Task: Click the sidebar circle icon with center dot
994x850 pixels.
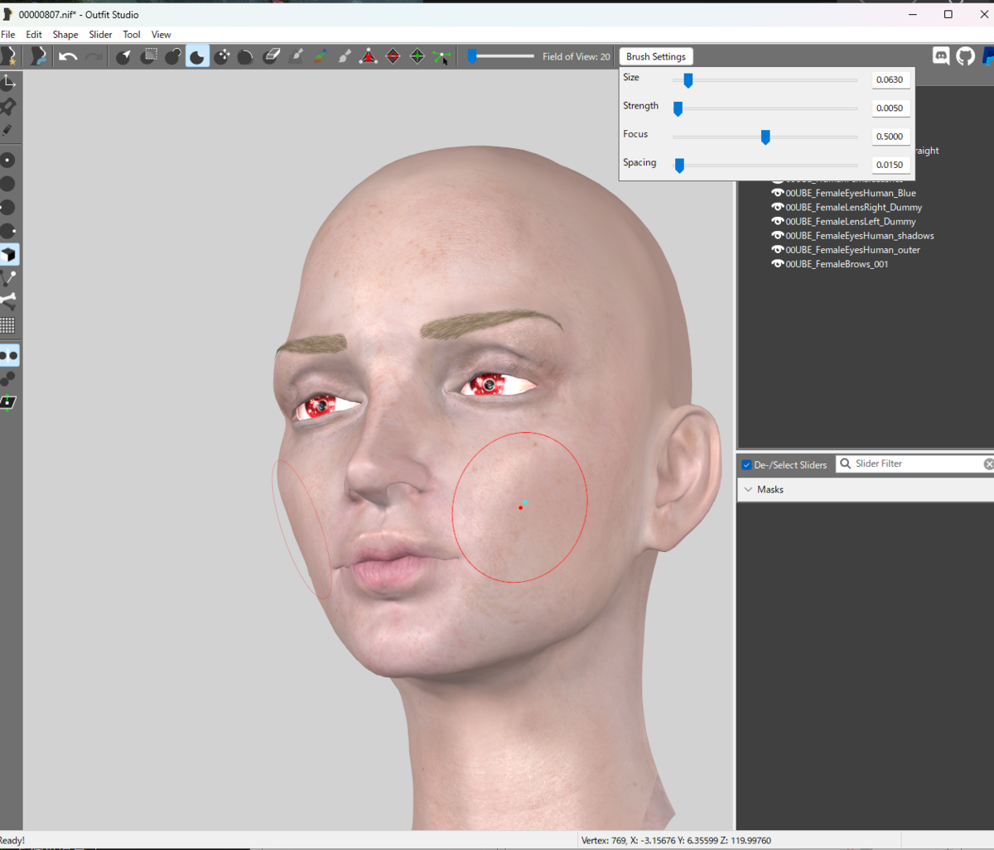Action: pyautogui.click(x=9, y=160)
